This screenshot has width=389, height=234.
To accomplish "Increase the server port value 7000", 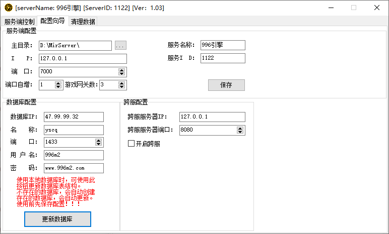I will tap(121, 69).
